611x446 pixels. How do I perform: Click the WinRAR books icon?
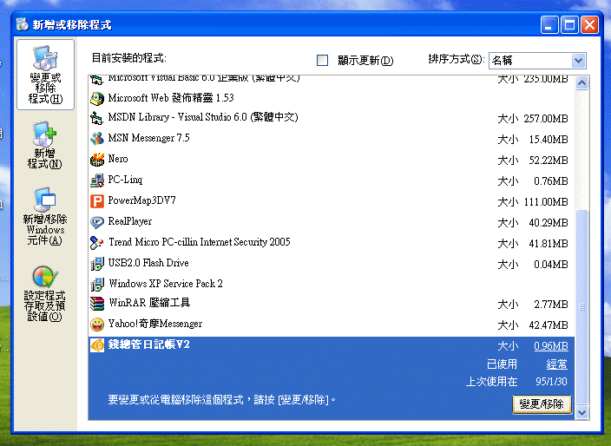pyautogui.click(x=97, y=304)
